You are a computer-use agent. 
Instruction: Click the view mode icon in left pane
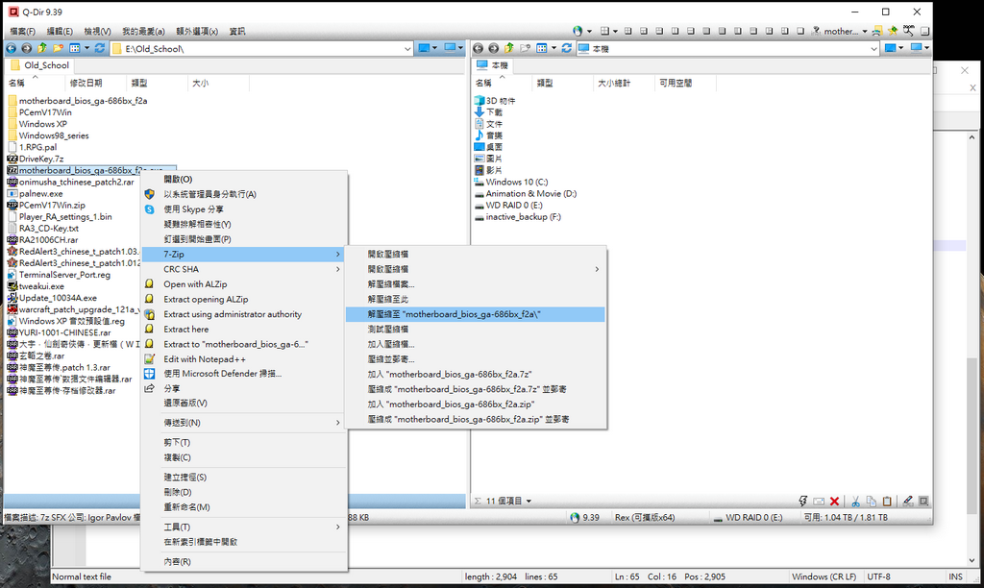(75, 48)
